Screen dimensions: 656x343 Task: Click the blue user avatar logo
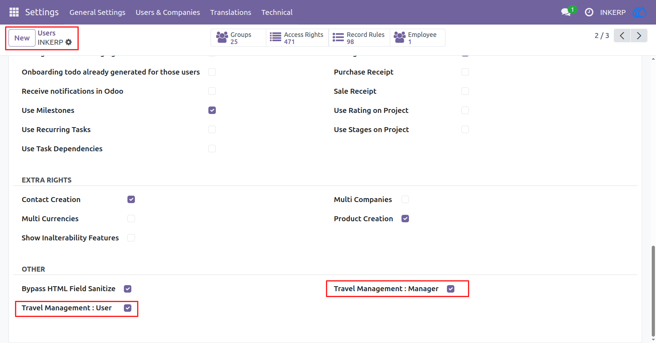[x=639, y=12]
